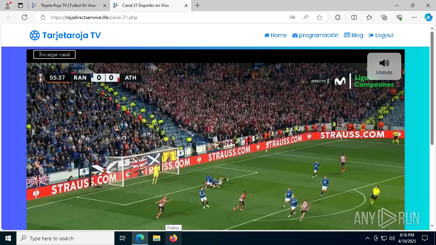Click the Recargar canal button
The height and width of the screenshot is (245, 436).
click(54, 54)
